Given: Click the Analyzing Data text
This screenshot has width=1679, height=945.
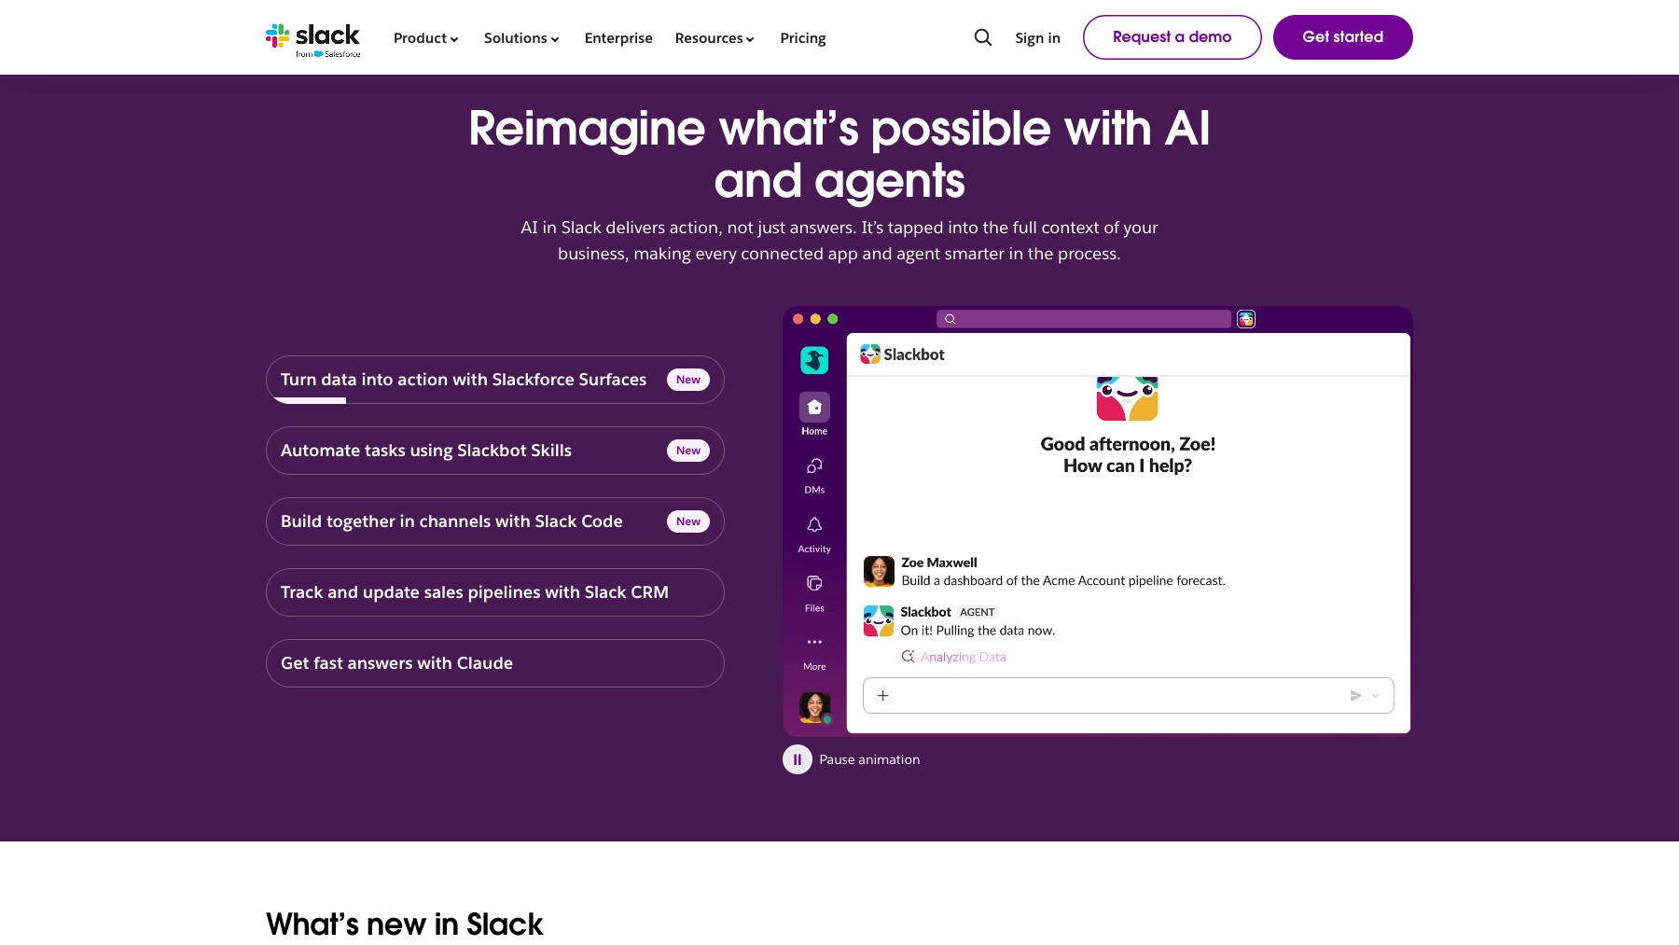Looking at the screenshot, I should tap(964, 657).
